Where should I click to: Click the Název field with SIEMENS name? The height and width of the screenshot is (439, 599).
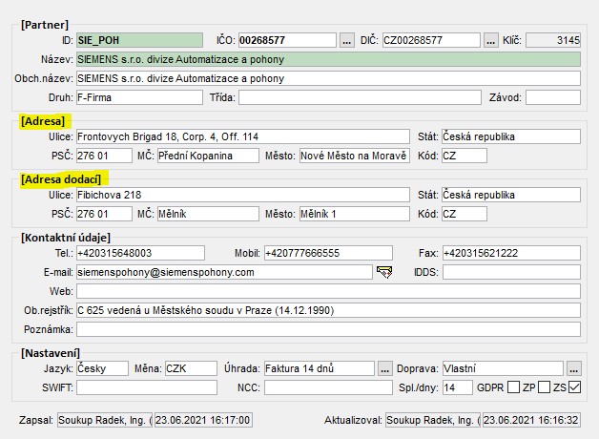pyautogui.click(x=328, y=59)
